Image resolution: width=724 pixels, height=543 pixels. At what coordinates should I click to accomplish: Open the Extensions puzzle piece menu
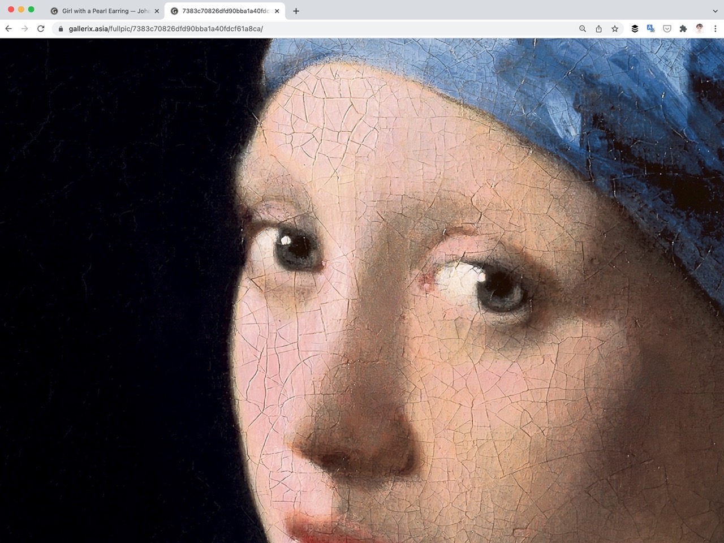point(683,29)
